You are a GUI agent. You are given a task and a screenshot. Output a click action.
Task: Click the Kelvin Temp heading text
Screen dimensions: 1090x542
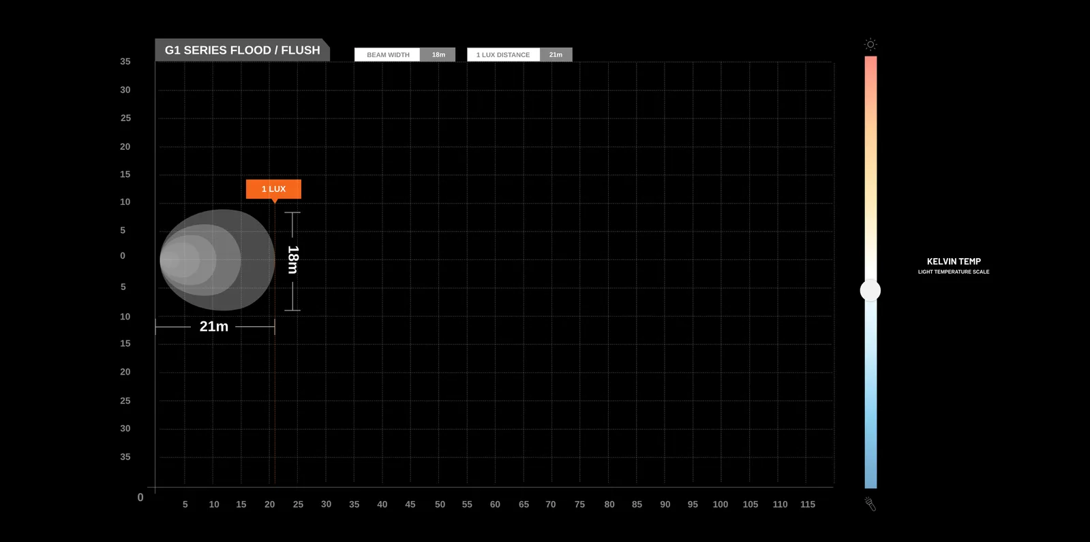(x=953, y=261)
